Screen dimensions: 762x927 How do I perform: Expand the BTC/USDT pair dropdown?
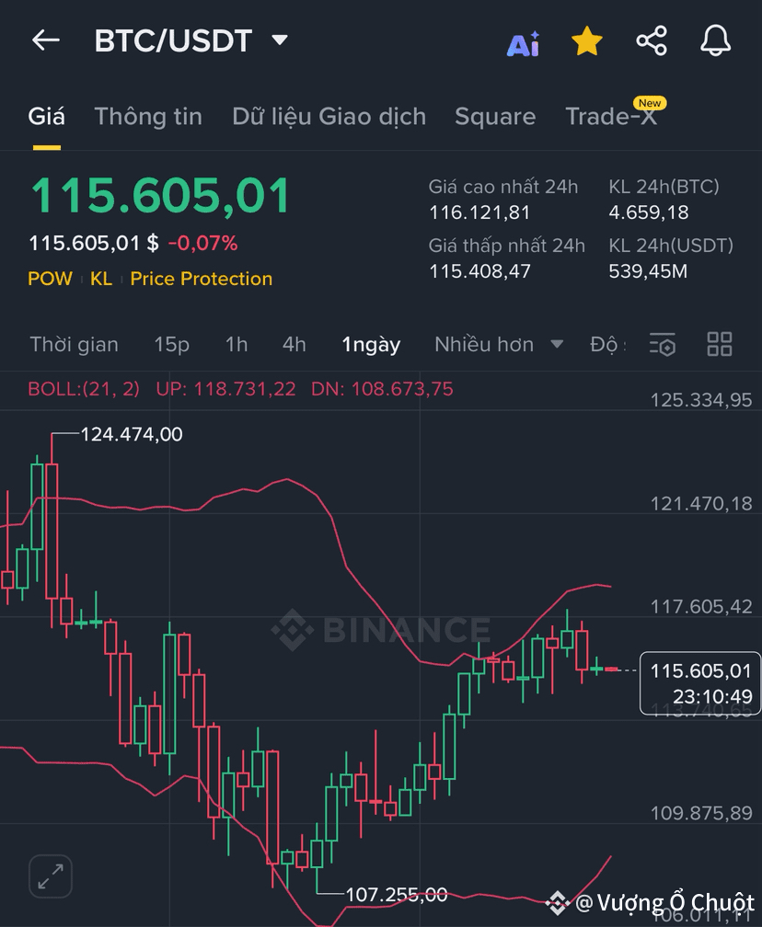coord(280,40)
